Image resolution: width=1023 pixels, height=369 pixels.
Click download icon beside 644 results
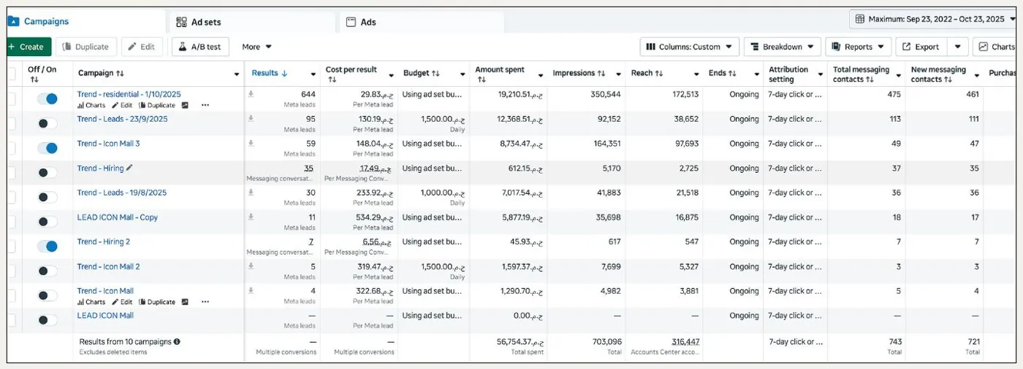pyautogui.click(x=251, y=94)
